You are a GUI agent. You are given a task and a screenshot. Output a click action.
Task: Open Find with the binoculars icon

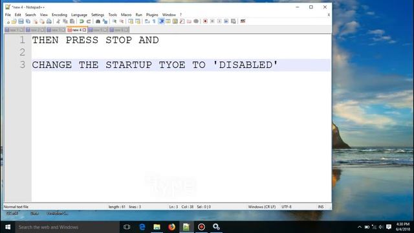click(98, 21)
